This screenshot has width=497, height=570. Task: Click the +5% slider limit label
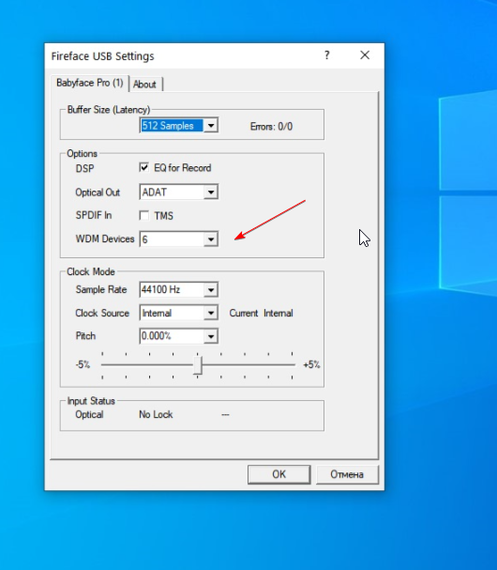click(311, 364)
